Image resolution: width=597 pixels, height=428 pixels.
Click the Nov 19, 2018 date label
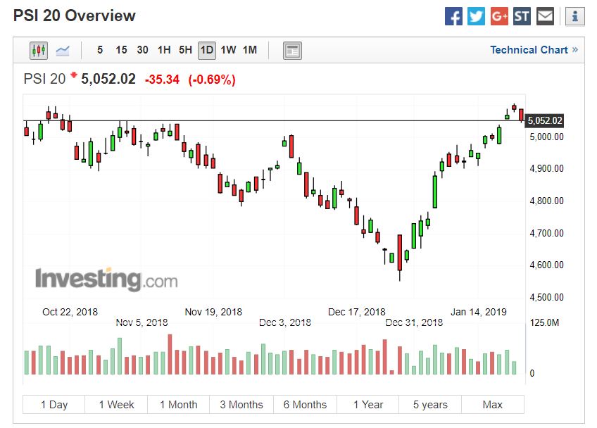pyautogui.click(x=213, y=312)
